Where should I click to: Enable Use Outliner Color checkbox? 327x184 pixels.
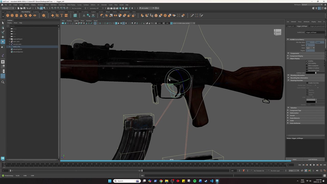pos(307,71)
